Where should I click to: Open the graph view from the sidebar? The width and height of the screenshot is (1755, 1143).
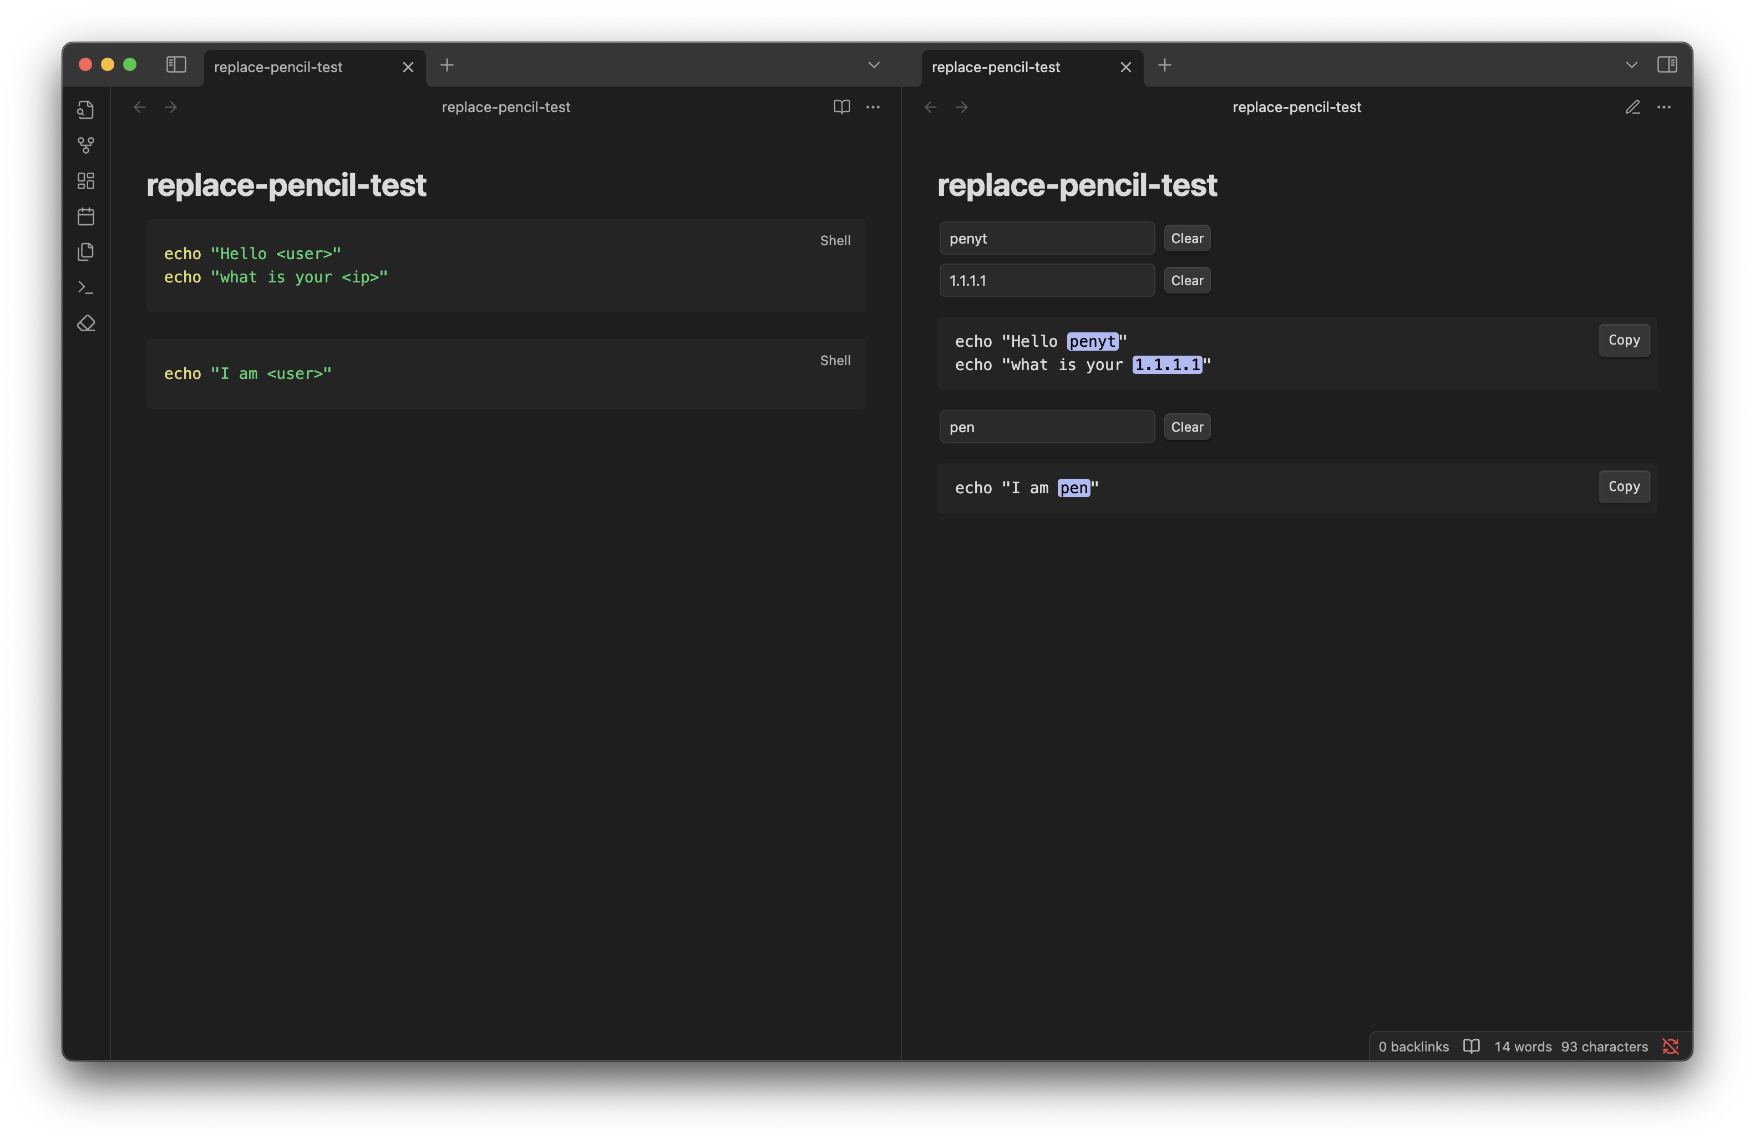pos(85,144)
